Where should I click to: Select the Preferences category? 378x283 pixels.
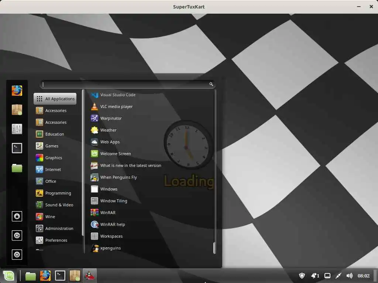click(x=55, y=240)
